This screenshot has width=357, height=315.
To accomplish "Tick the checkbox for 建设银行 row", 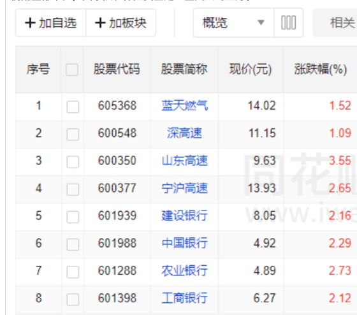I will (73, 217).
